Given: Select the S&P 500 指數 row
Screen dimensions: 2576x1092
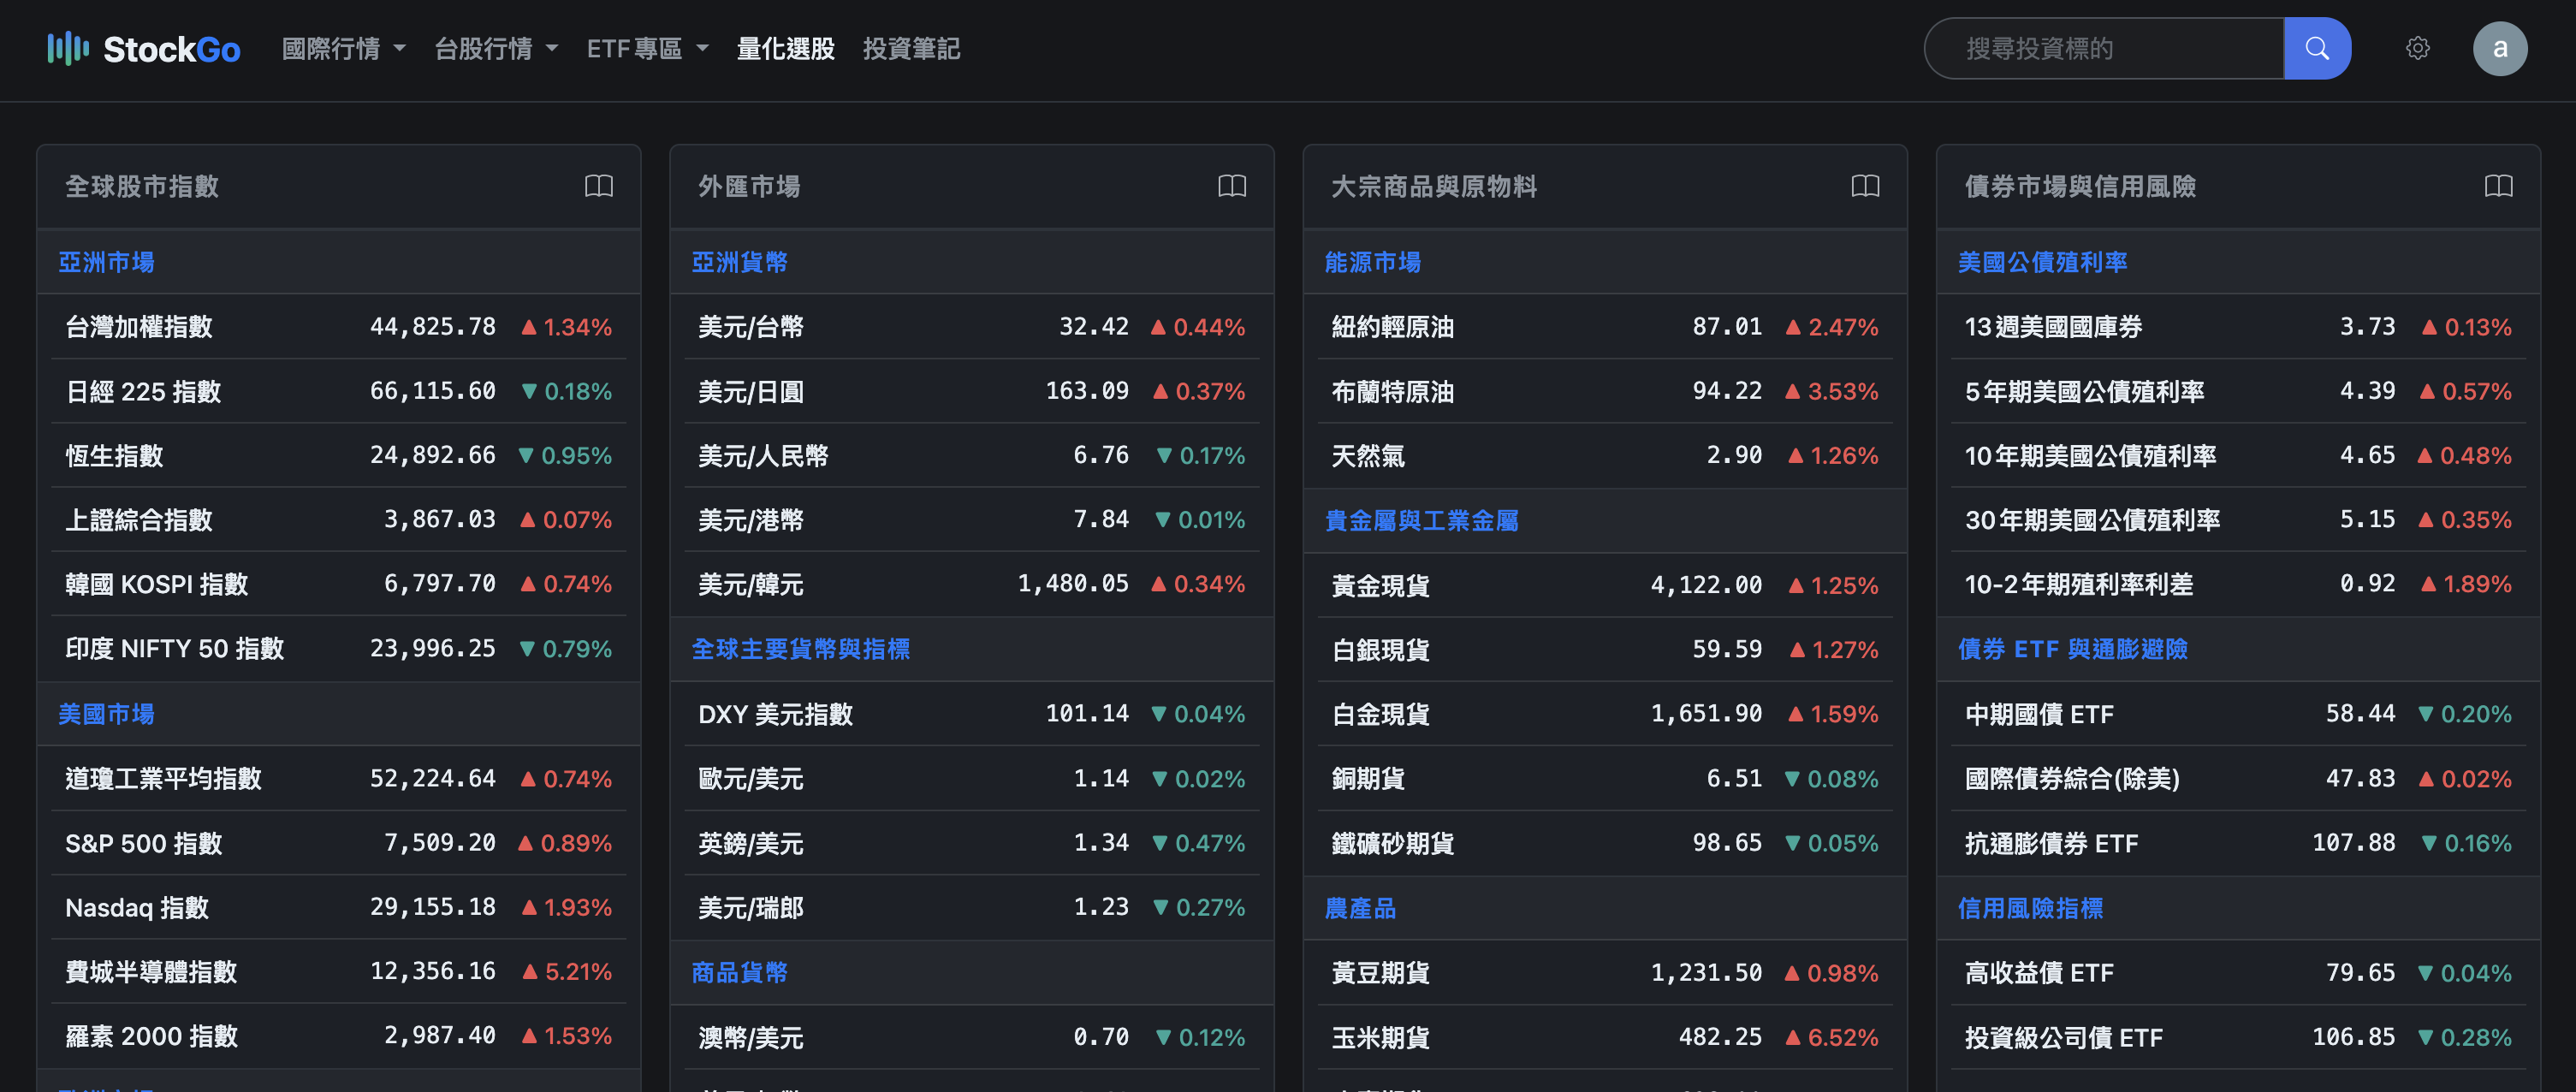Looking at the screenshot, I should [x=339, y=843].
